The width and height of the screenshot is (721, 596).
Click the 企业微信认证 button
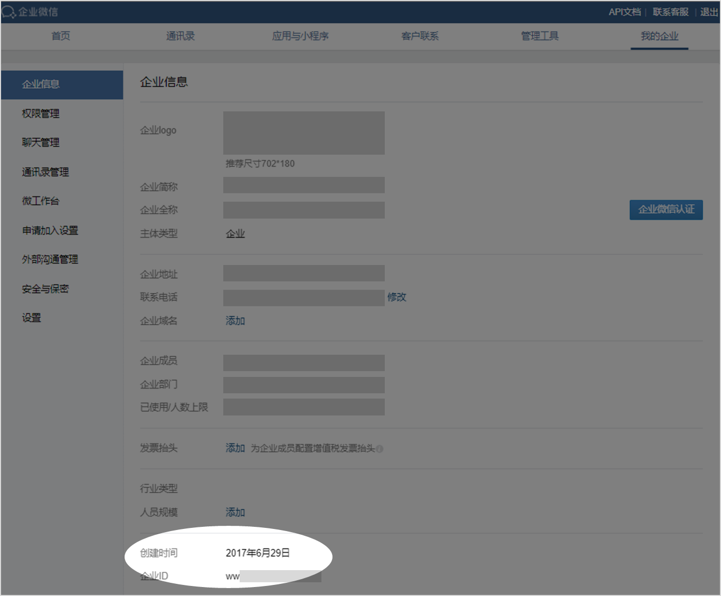[666, 210]
